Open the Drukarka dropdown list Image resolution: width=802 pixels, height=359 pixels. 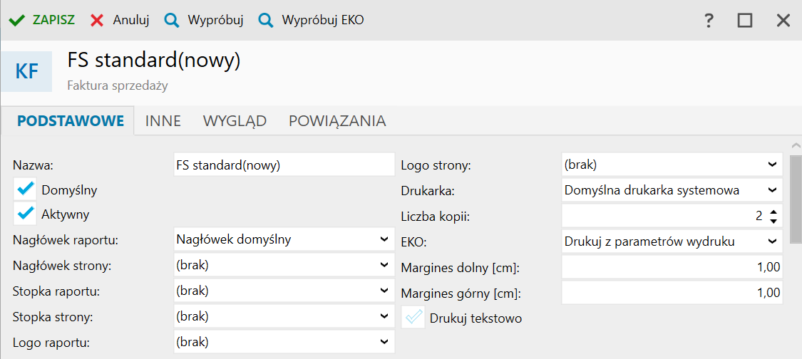(772, 190)
